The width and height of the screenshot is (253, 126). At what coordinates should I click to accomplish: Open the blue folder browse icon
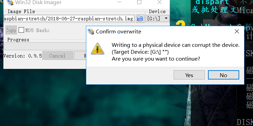[x=140, y=19]
